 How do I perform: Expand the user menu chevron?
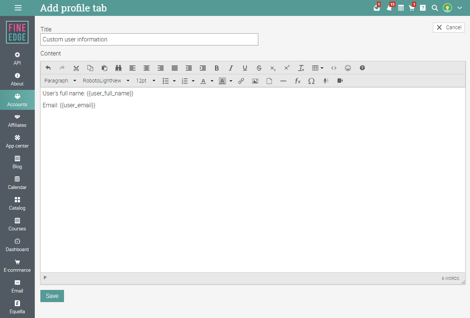click(460, 8)
